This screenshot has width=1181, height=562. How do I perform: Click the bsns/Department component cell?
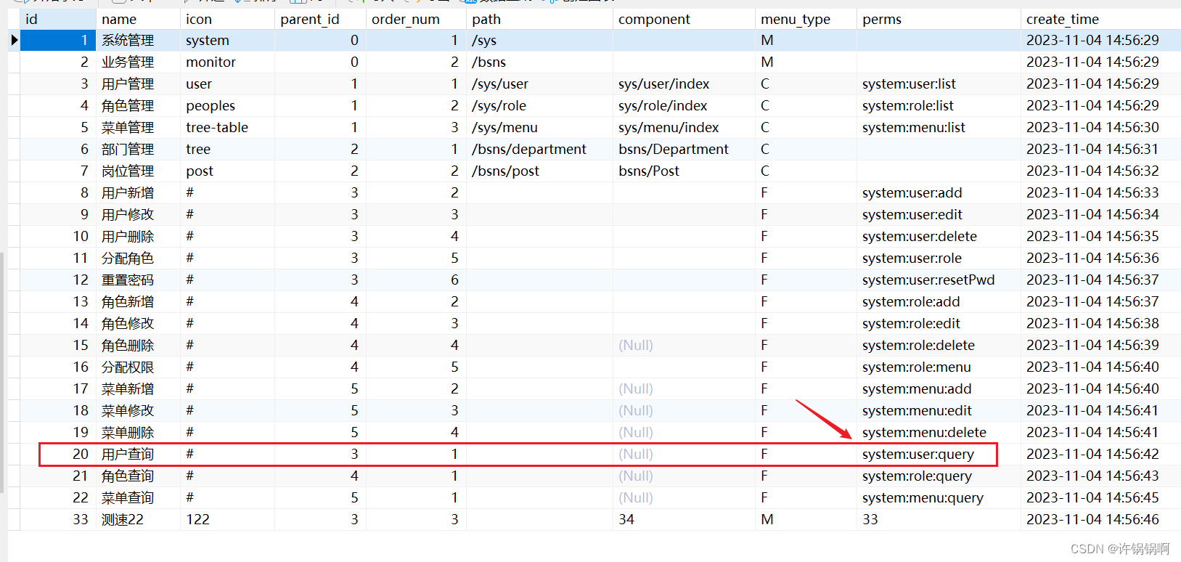[684, 150]
